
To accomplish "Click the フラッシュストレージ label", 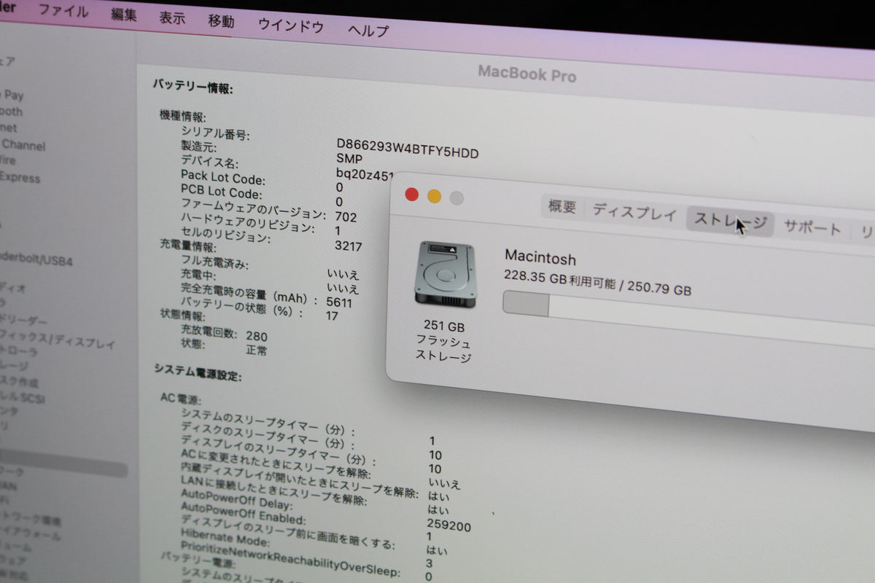I will pos(443,348).
